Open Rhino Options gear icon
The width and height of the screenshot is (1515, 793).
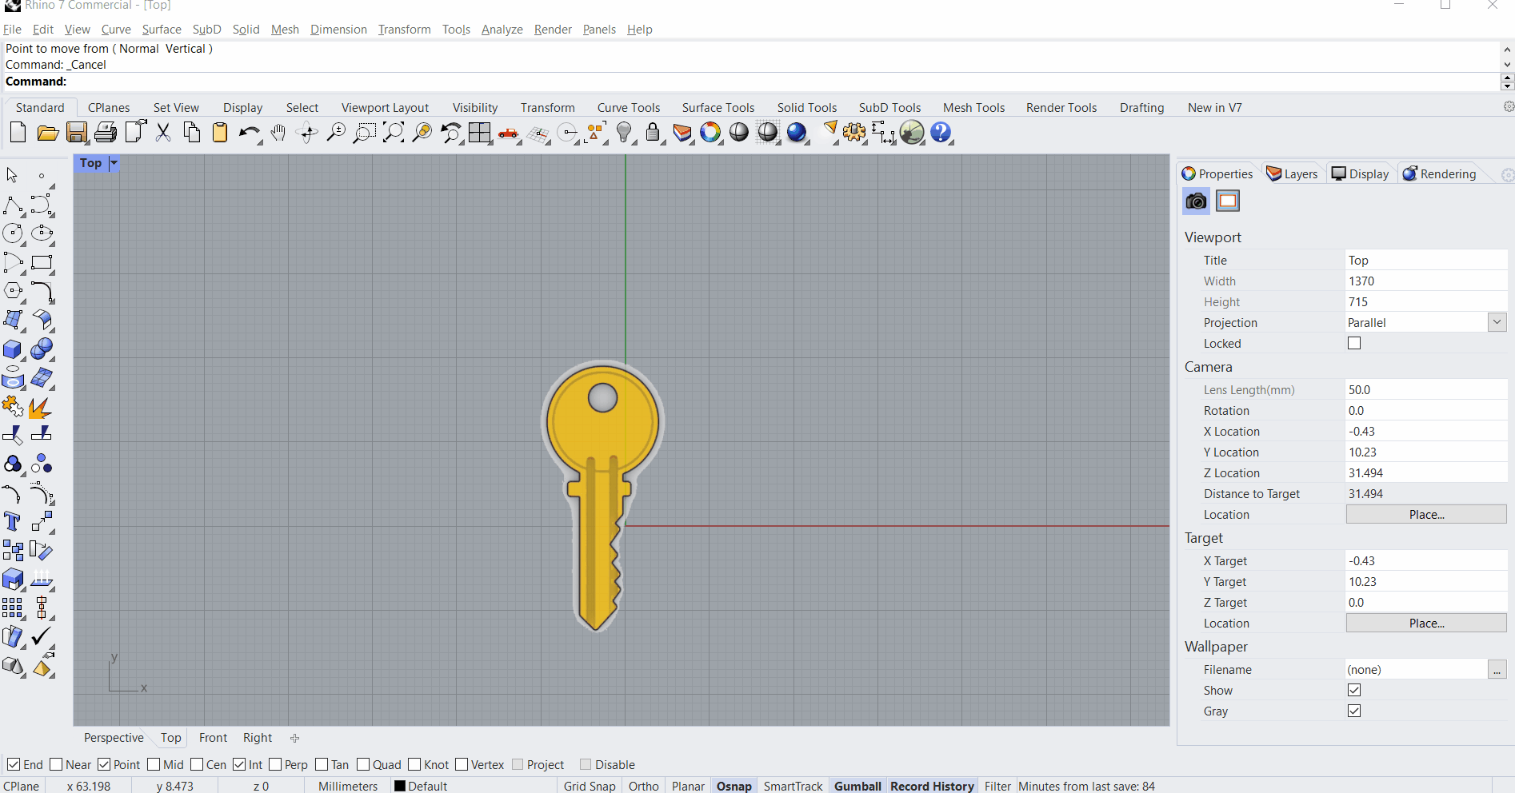(854, 133)
